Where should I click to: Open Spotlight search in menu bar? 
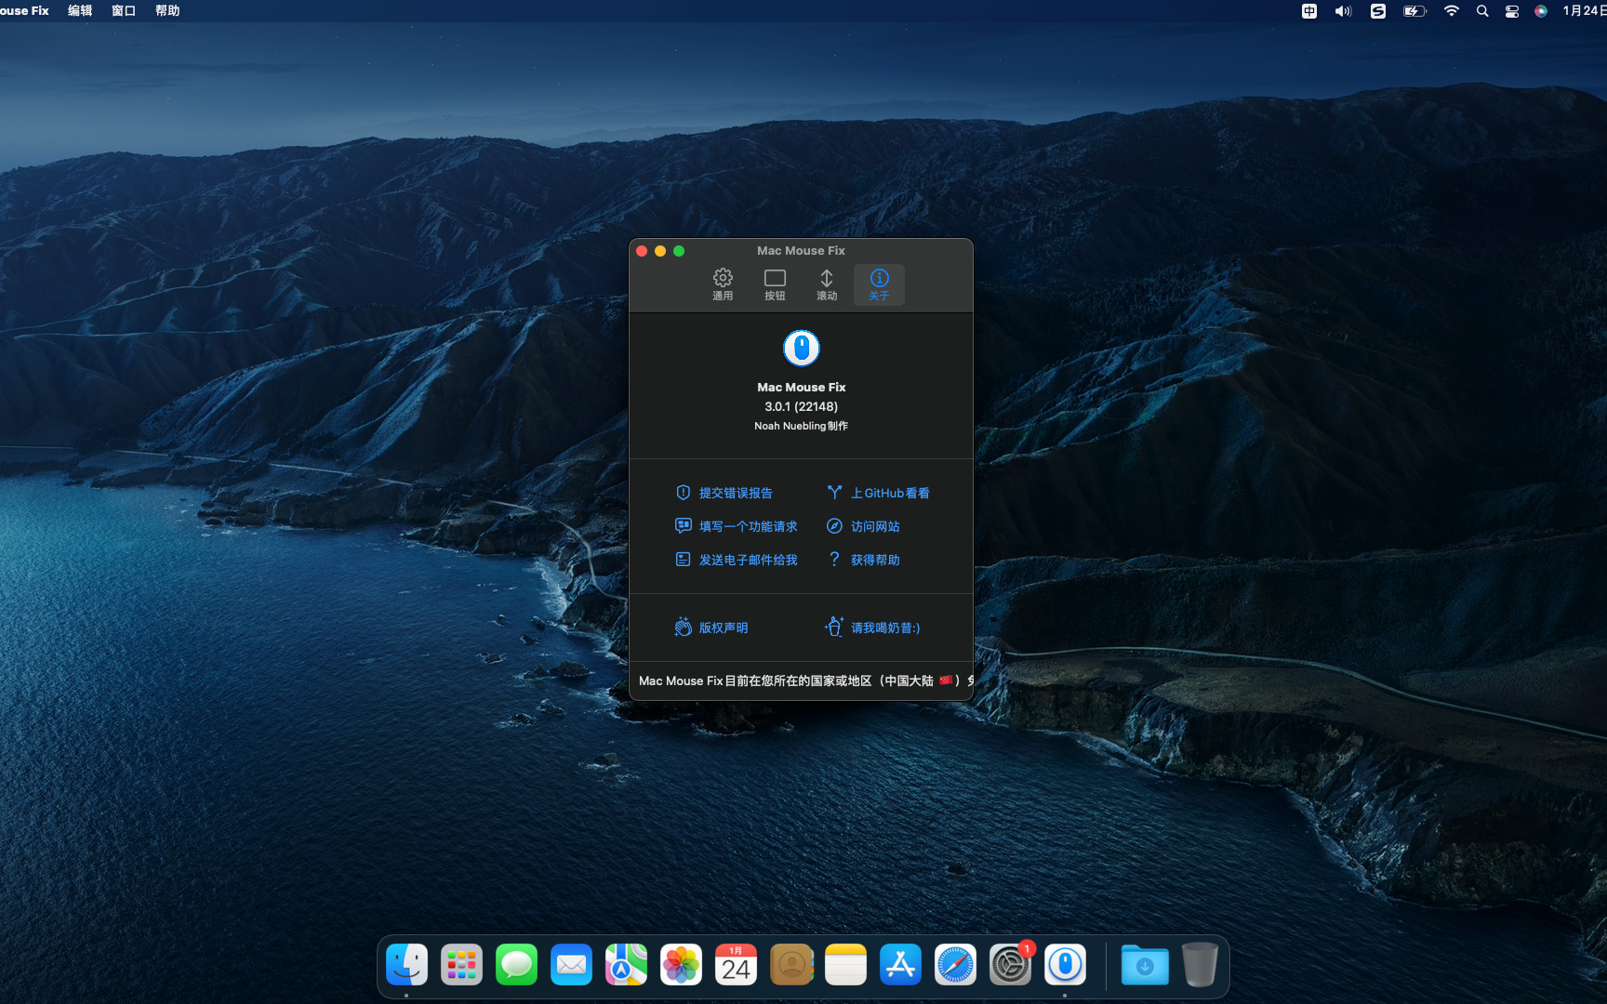tap(1482, 11)
